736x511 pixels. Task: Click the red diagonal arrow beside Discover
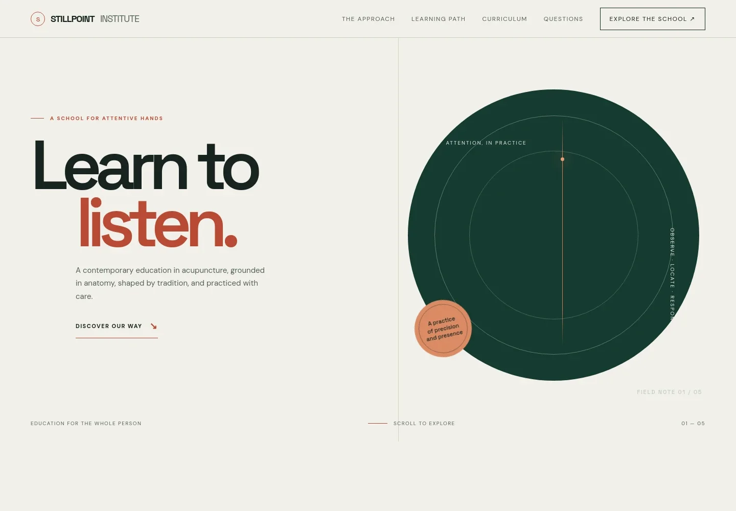point(153,326)
